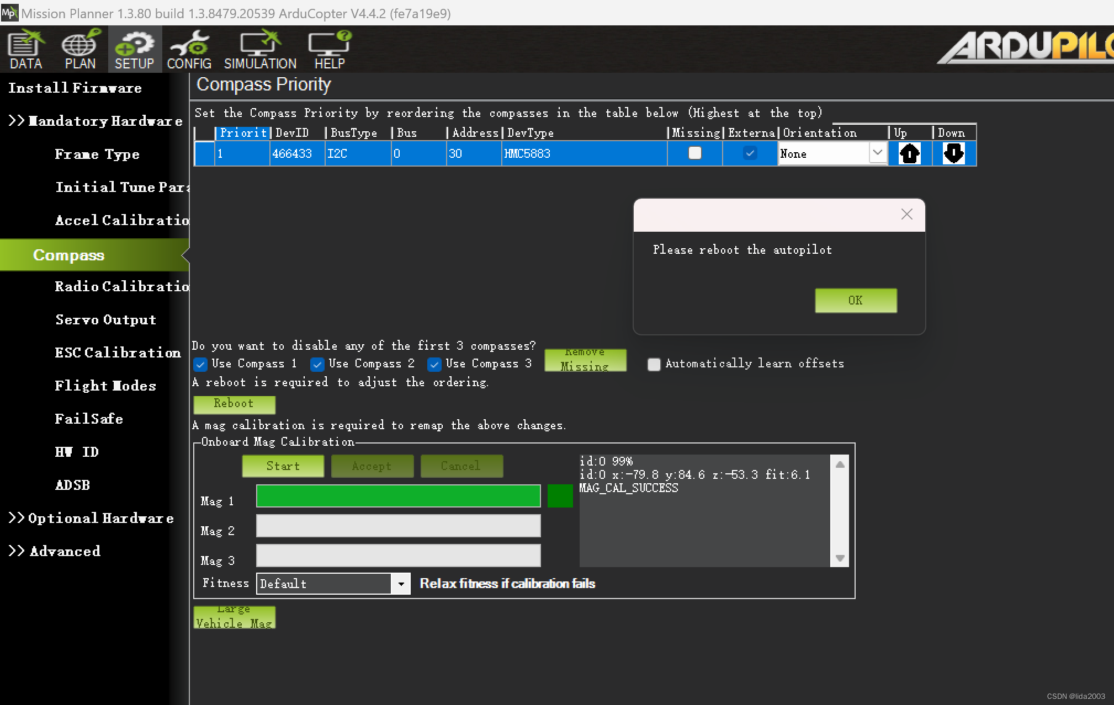This screenshot has height=705, width=1114.
Task: Disable Use Compass 2 checkbox
Action: click(317, 364)
